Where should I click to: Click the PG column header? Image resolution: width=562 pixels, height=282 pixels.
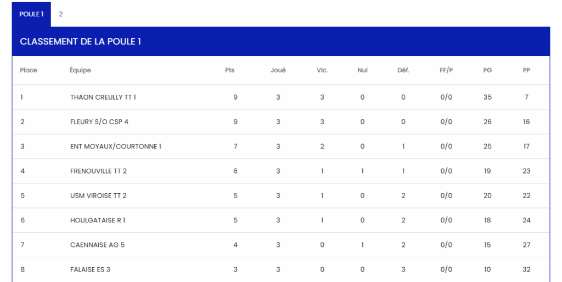487,71
